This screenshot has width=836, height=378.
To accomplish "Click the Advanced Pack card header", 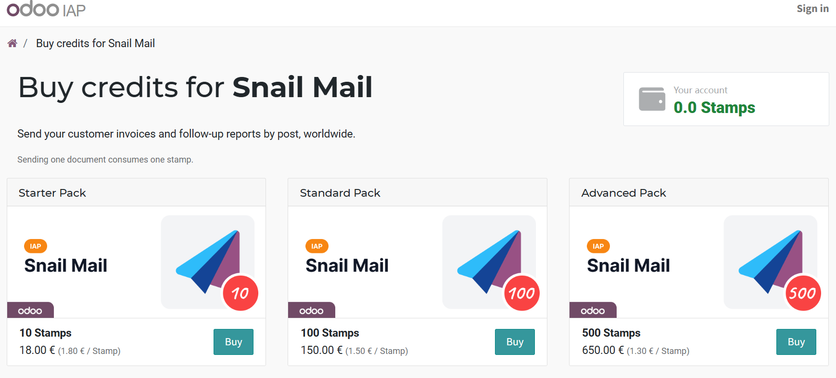I will point(699,192).
